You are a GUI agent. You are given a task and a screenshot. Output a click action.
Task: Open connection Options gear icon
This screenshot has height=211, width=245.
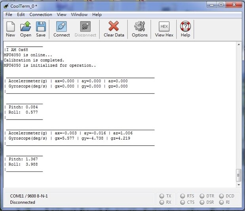click(x=140, y=29)
